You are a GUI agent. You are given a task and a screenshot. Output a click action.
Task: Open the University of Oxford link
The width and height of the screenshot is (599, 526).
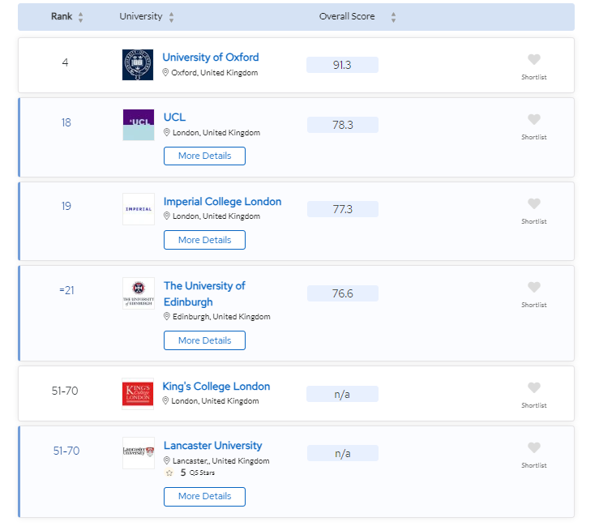(211, 58)
